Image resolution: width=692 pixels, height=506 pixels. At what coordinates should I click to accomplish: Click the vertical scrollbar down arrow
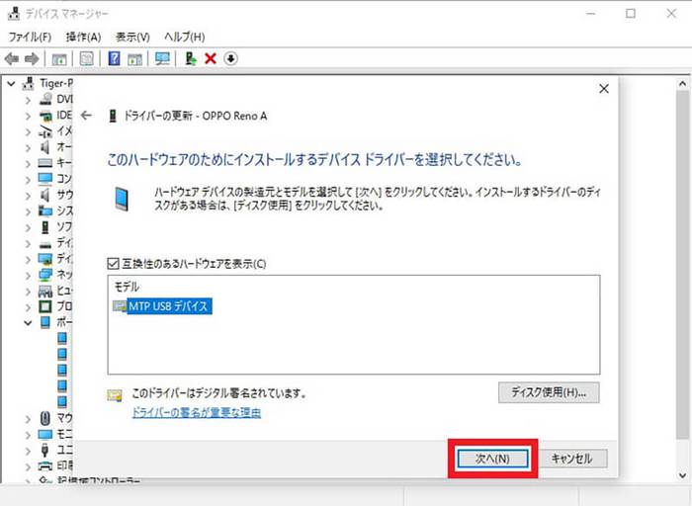pyautogui.click(x=682, y=475)
